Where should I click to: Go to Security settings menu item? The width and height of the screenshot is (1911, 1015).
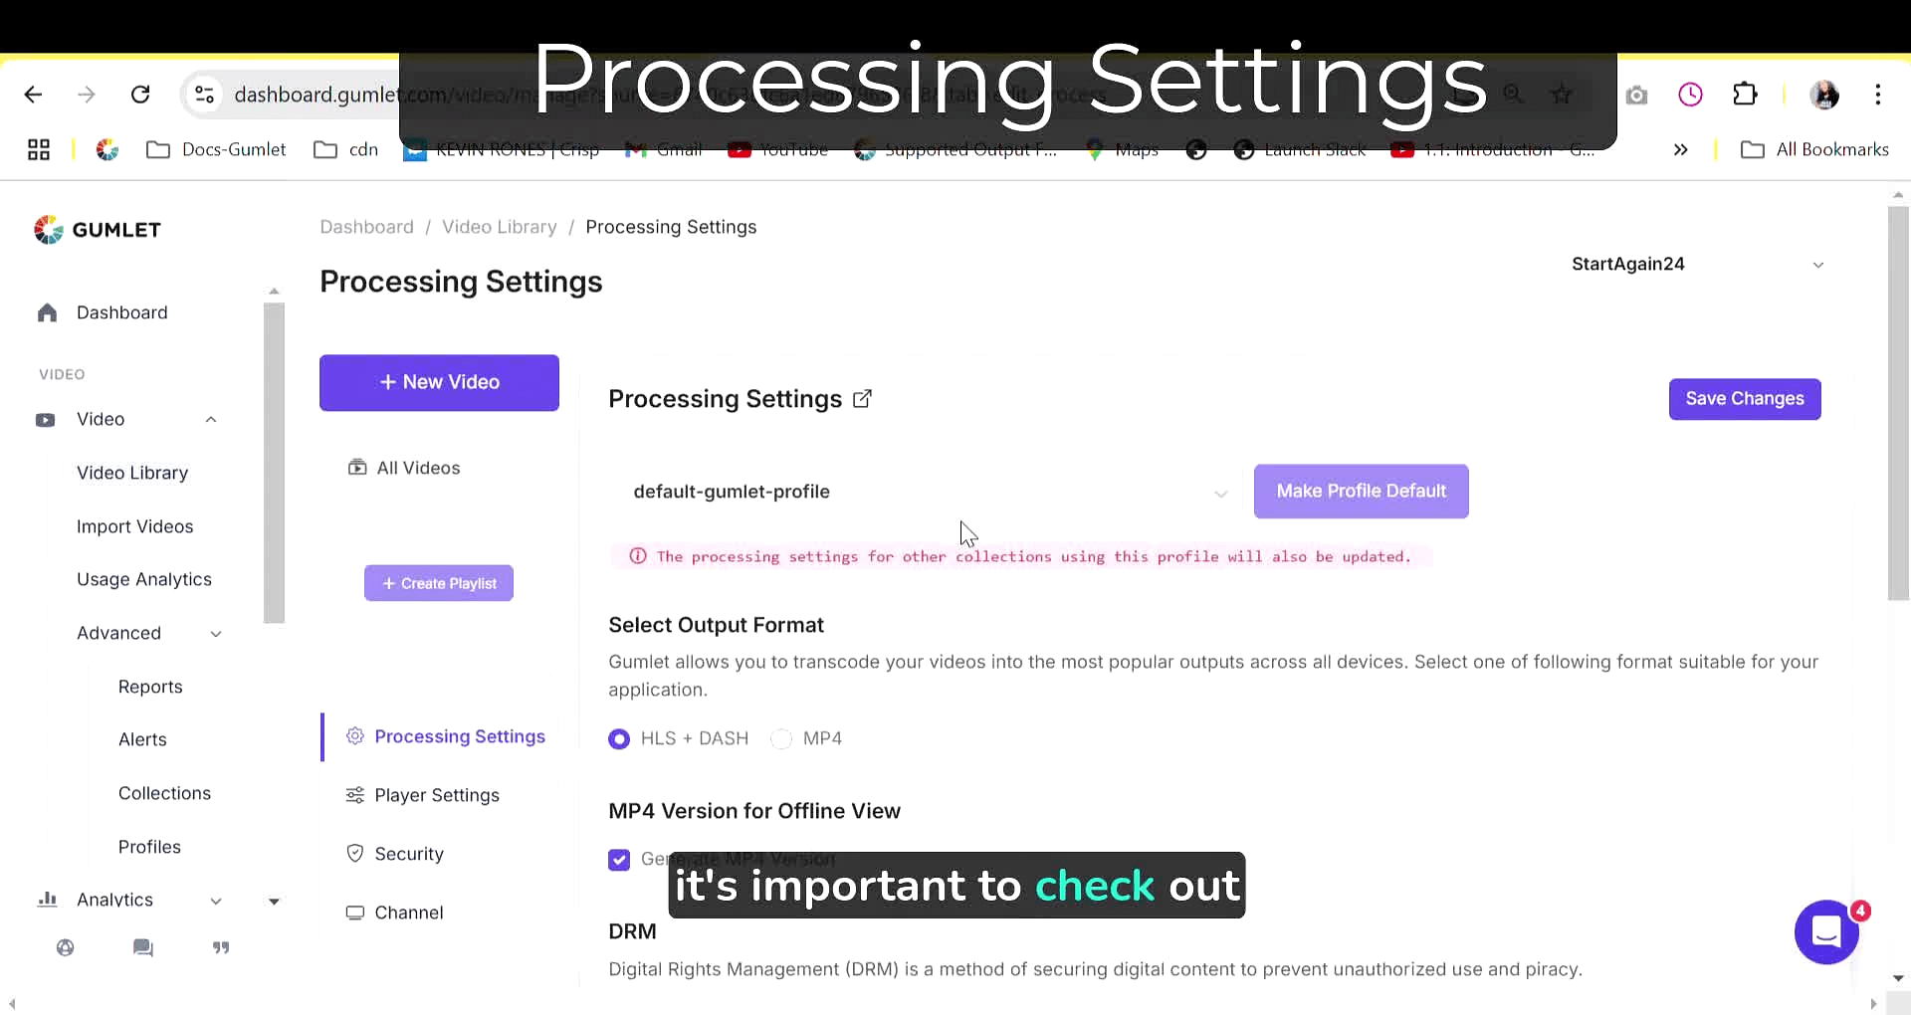coord(409,854)
